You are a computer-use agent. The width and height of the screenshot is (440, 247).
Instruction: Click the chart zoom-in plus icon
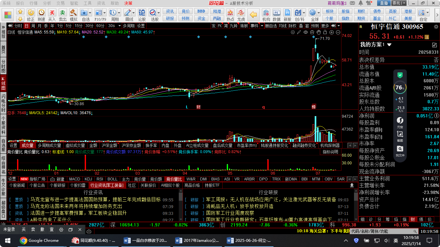tap(332, 32)
